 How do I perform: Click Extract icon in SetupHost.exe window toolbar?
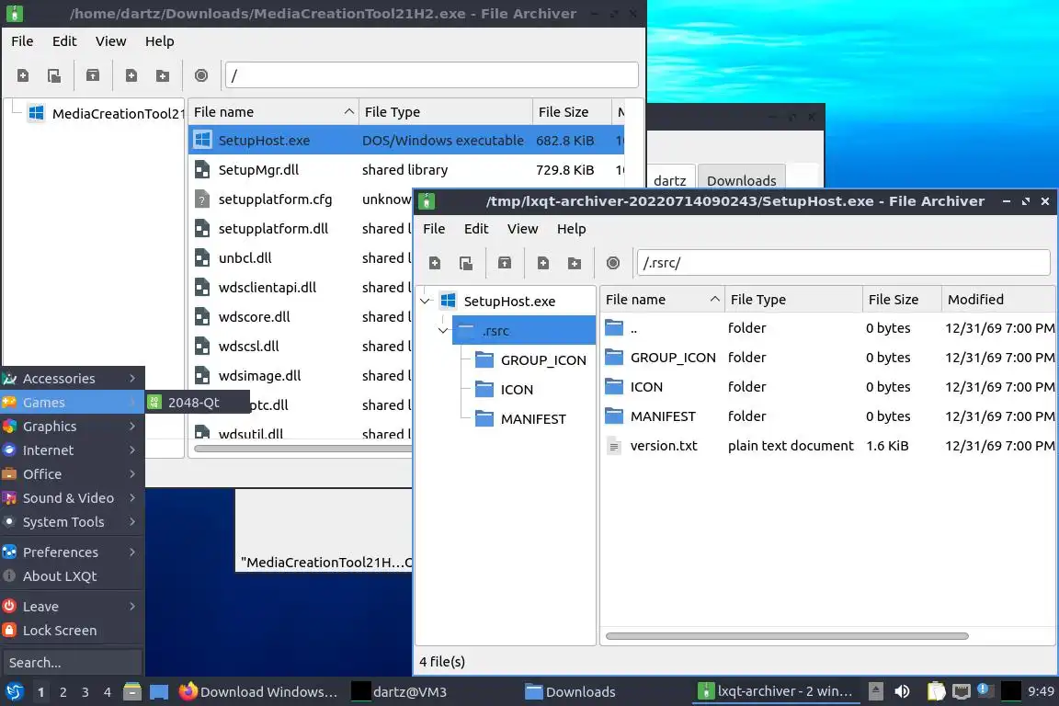coord(505,263)
